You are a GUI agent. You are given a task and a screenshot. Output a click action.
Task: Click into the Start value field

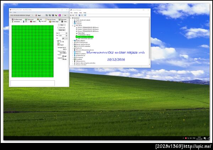[62, 33]
